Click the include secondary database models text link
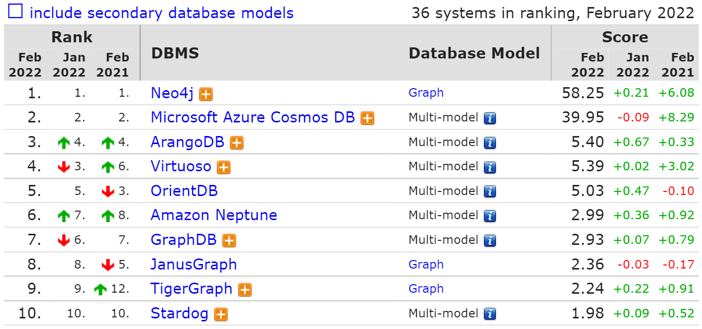 161,13
